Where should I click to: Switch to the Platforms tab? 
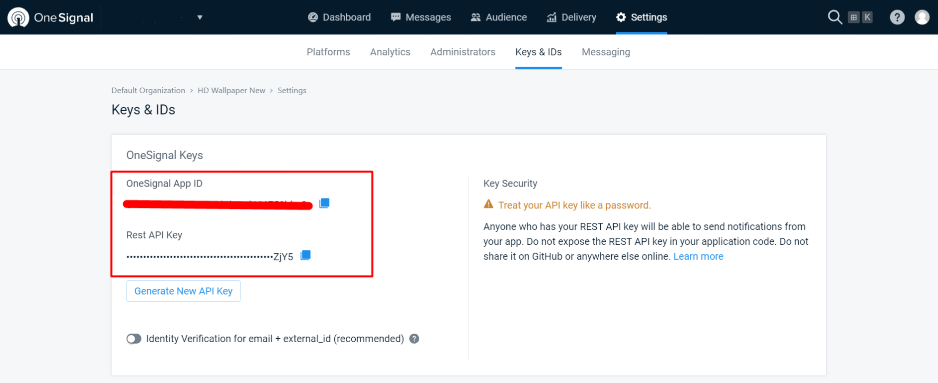(328, 52)
